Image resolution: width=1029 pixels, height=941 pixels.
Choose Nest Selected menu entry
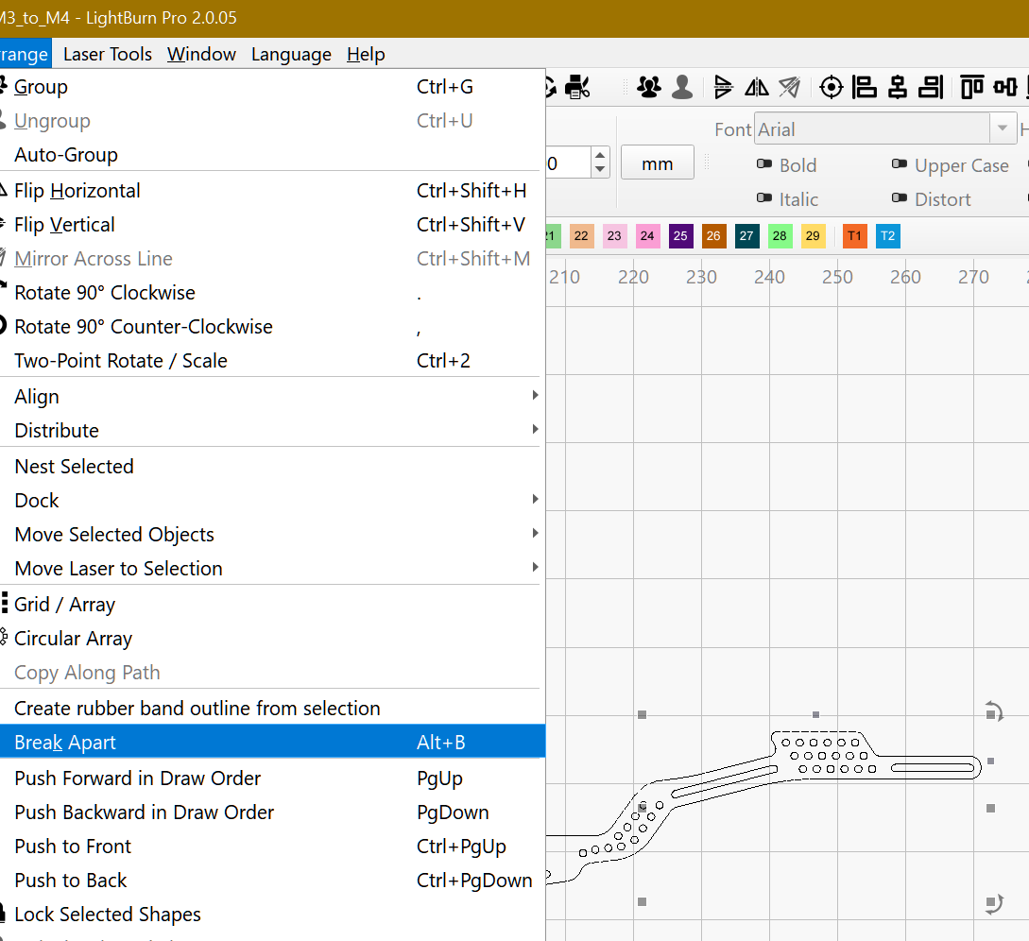(x=75, y=466)
